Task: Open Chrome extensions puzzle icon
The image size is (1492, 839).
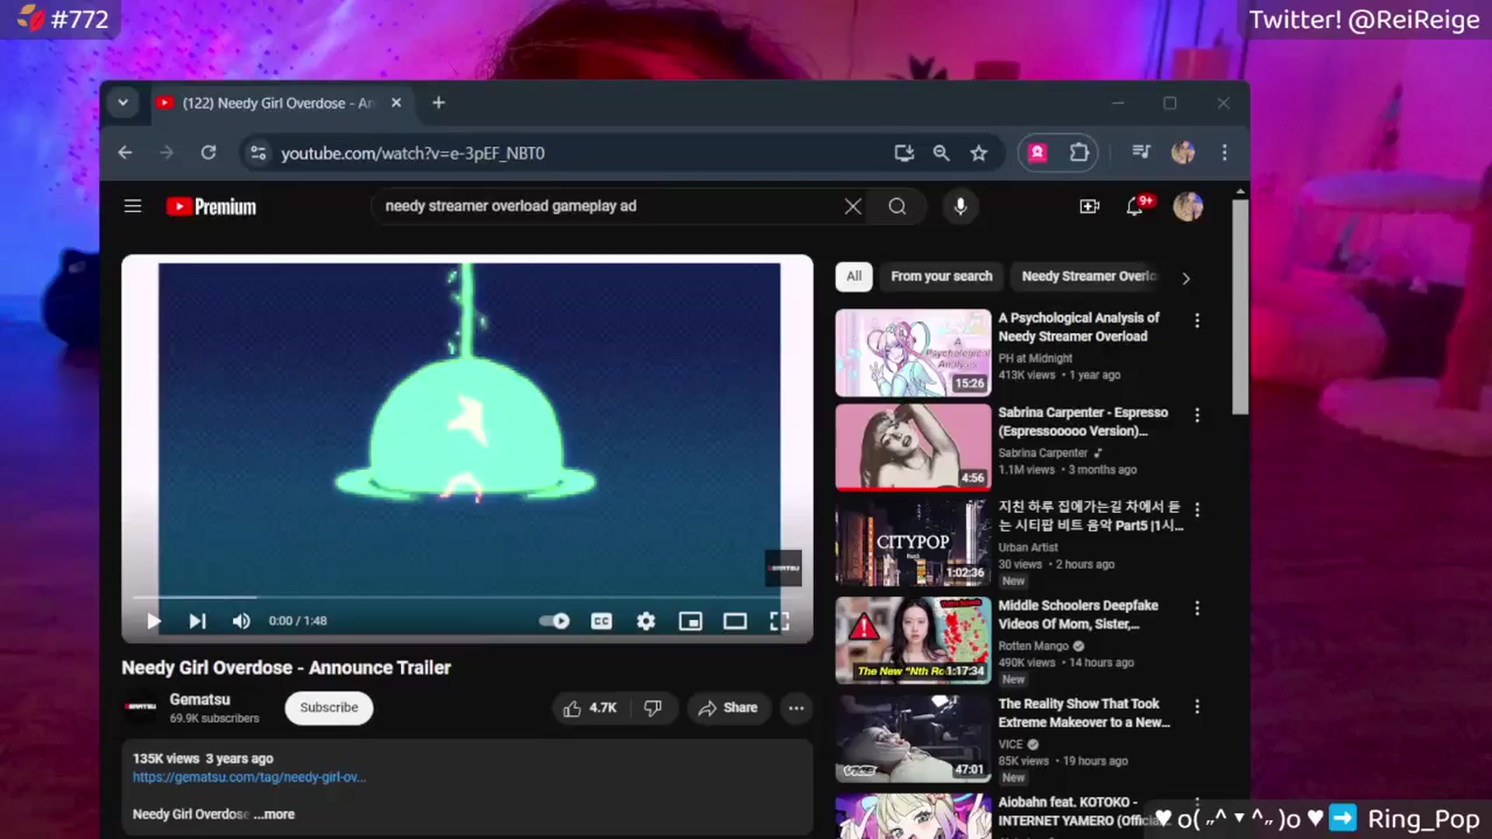Action: [x=1079, y=153]
